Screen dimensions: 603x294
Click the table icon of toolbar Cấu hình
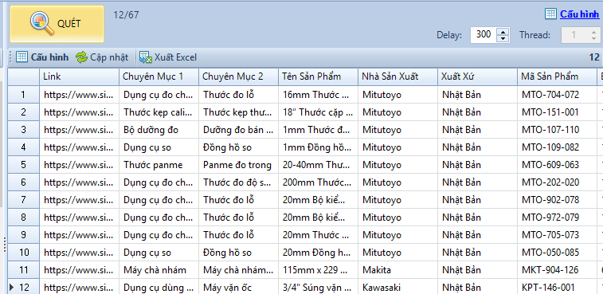tap(22, 57)
